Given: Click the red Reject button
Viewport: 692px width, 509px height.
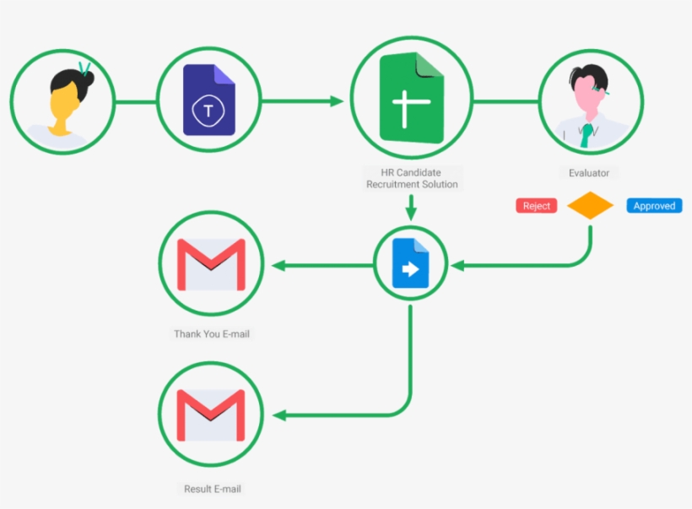Looking at the screenshot, I should 536,204.
